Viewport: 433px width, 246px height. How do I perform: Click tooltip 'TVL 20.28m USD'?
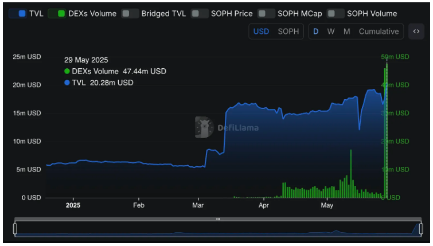click(x=99, y=83)
